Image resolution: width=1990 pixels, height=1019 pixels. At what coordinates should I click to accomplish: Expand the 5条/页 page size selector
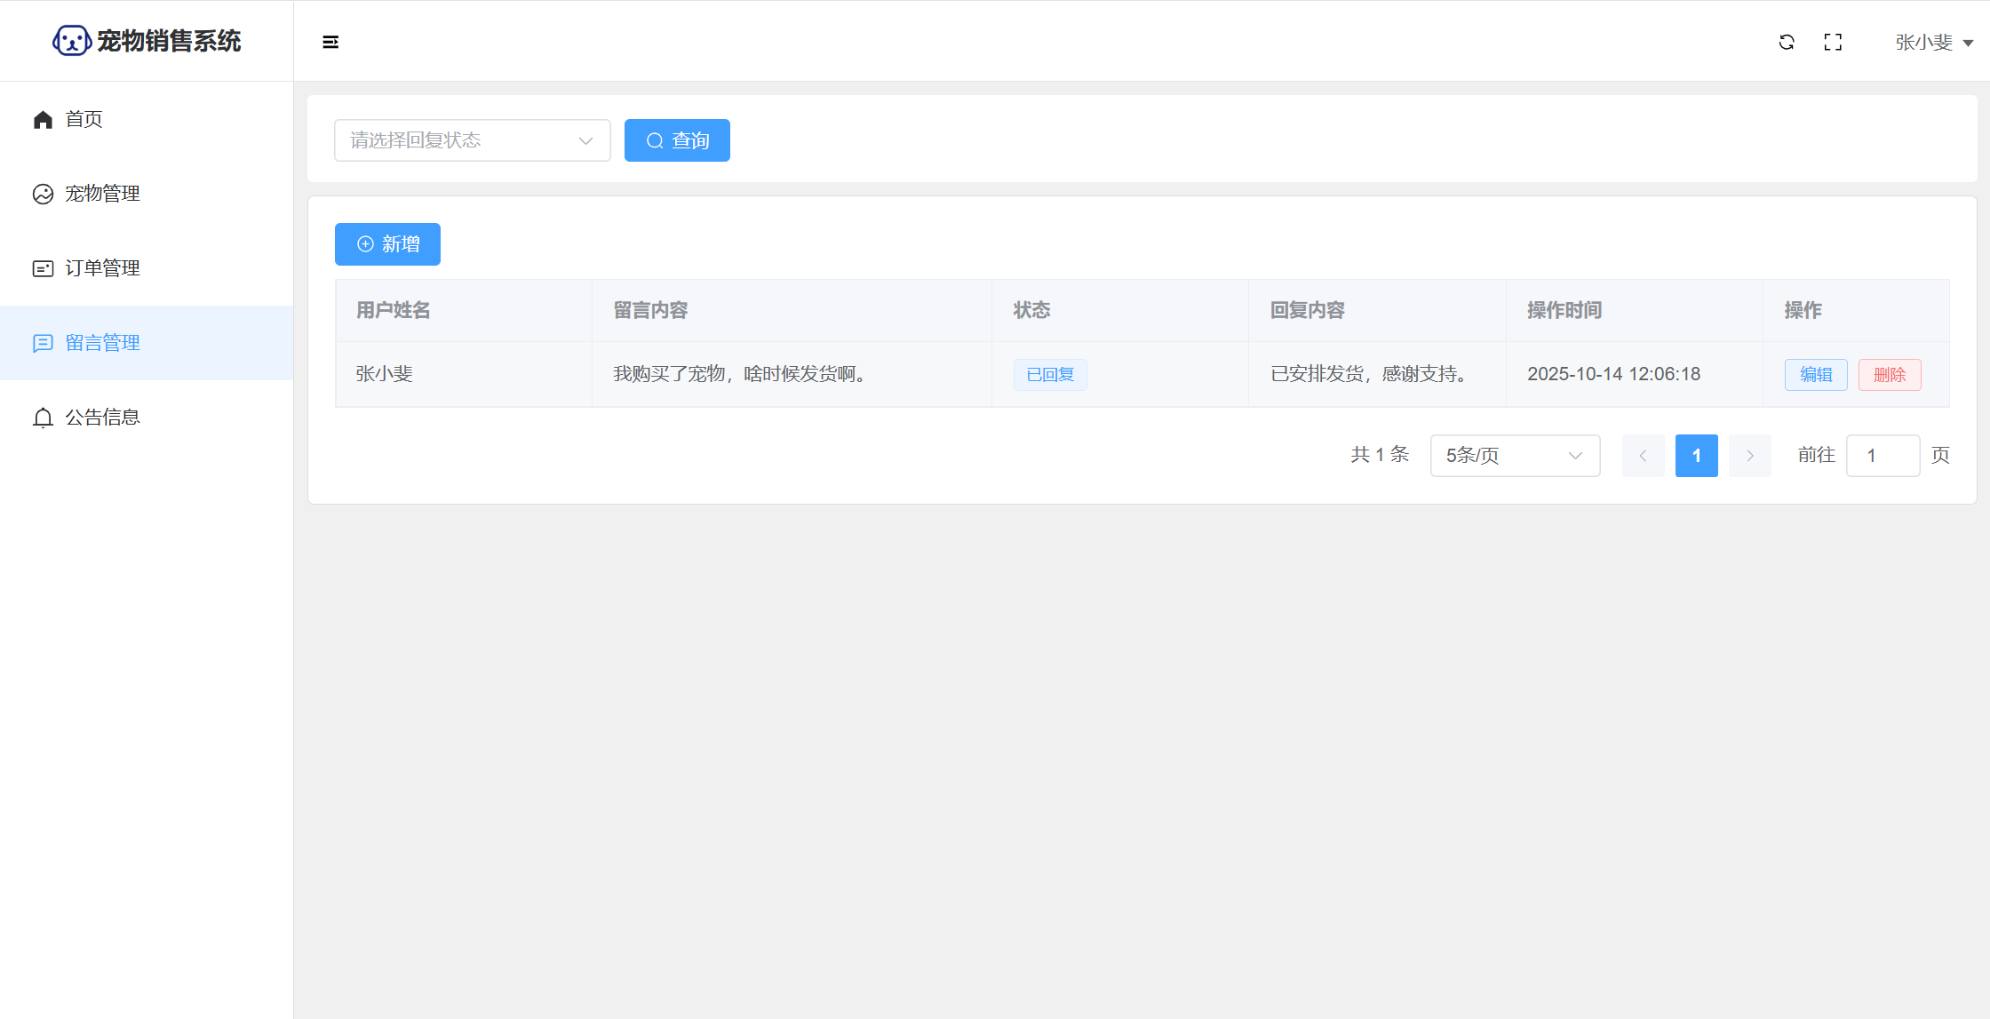(1515, 456)
